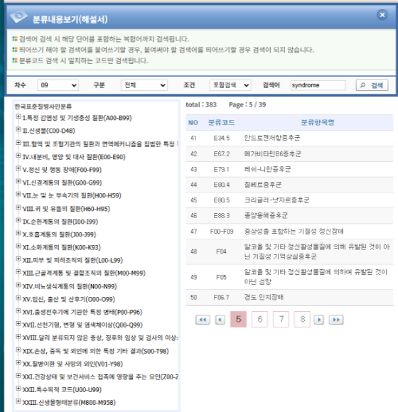This screenshot has height=412, width=398.
Task: Click the dialog title eye logo icon
Action: [18, 17]
